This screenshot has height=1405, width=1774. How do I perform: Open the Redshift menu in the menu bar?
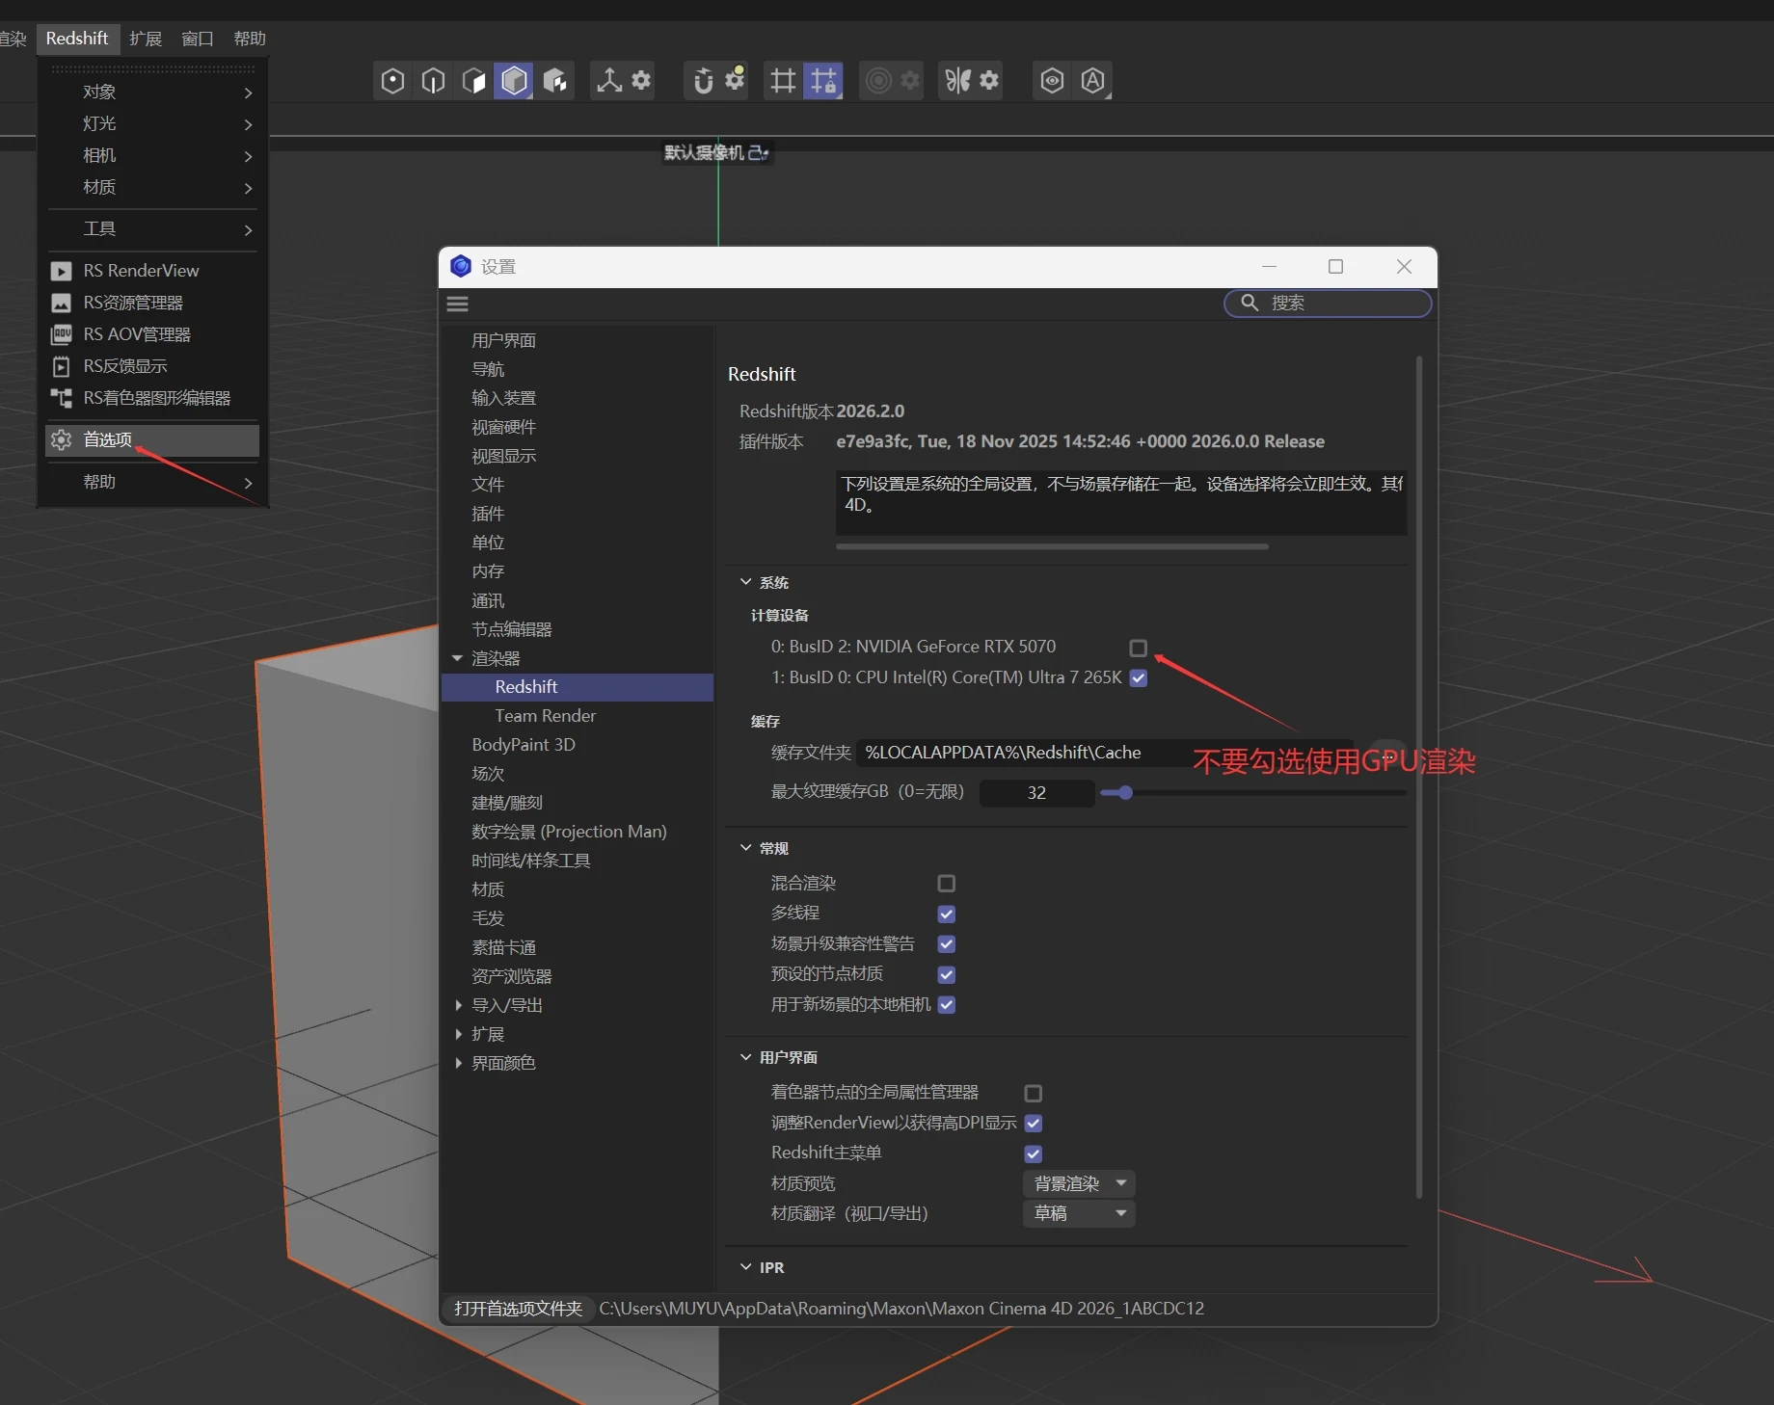(x=76, y=39)
